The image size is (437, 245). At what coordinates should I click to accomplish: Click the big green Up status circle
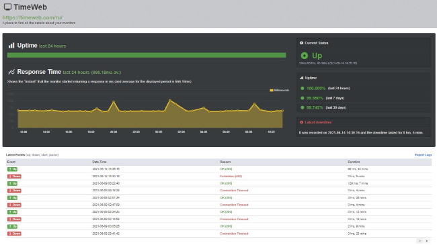pos(305,56)
